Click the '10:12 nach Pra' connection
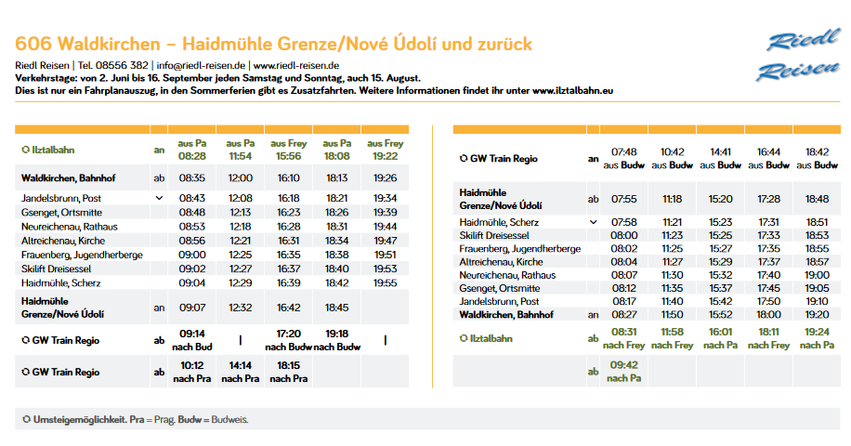The width and height of the screenshot is (851, 446). pyautogui.click(x=192, y=373)
